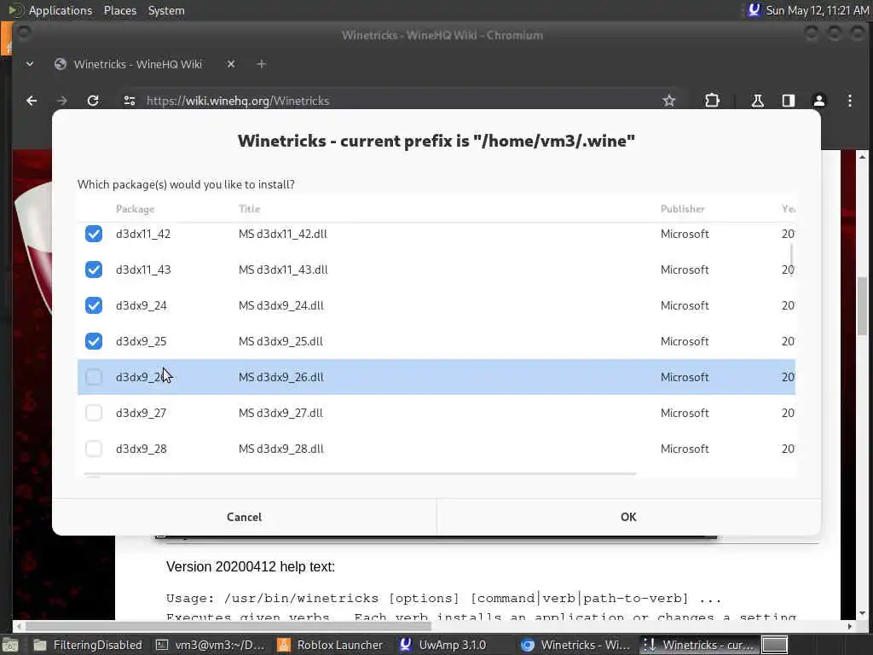Click the workspace switcher in bottom panel
The width and height of the screenshot is (873, 655).
click(774, 645)
